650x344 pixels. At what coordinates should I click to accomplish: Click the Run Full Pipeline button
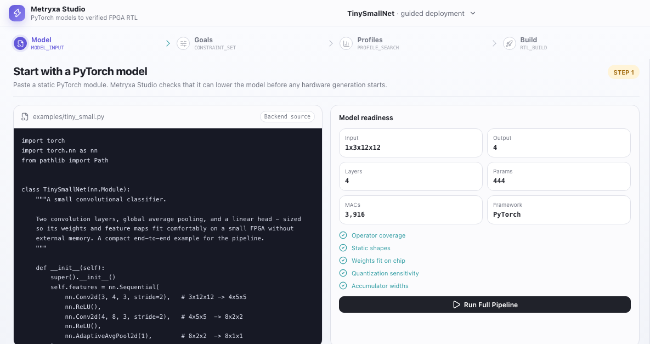[x=484, y=304]
